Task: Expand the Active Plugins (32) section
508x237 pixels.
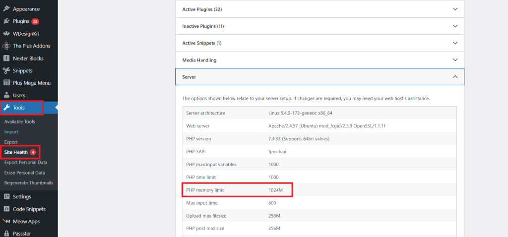Action: click(320, 9)
